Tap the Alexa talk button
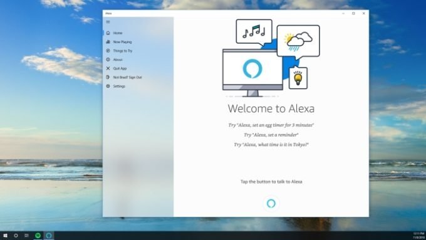 271,203
